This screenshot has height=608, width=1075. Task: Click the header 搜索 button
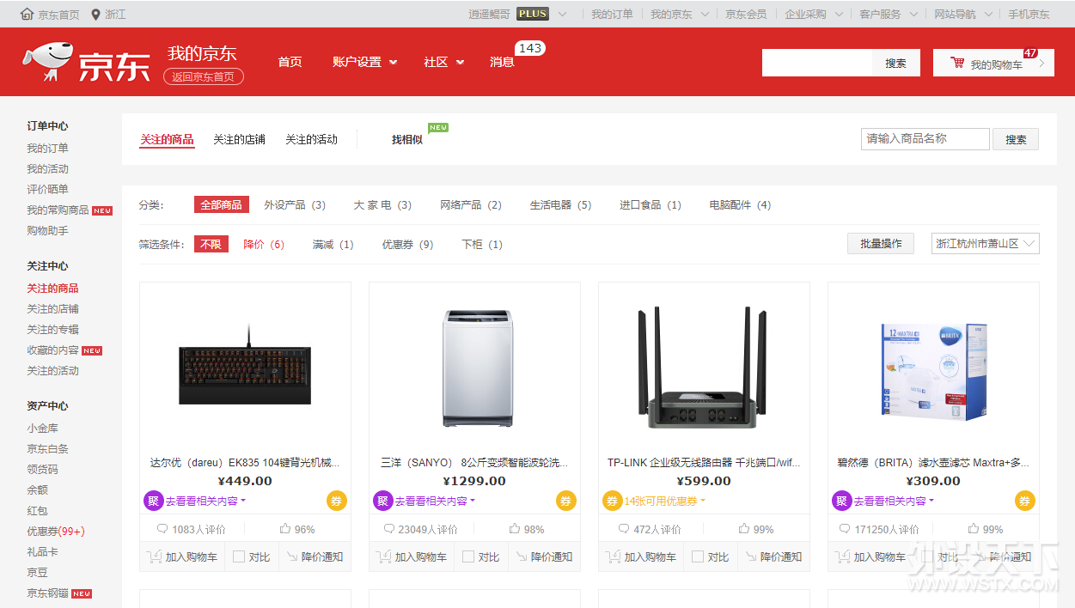pyautogui.click(x=896, y=63)
